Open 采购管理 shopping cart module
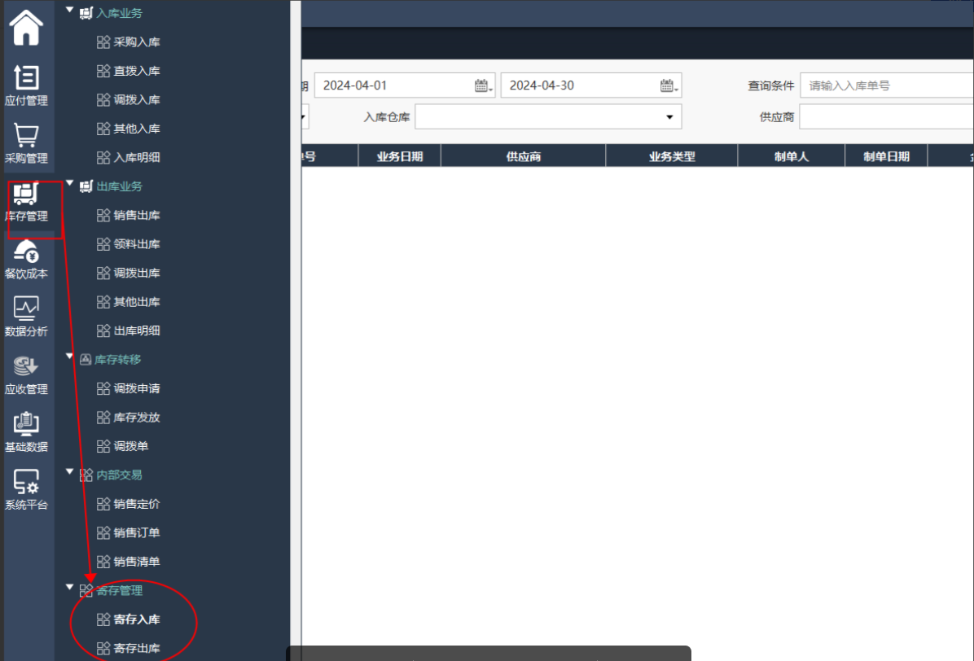 point(26,144)
